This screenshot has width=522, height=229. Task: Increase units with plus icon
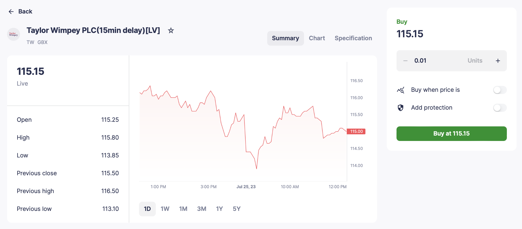[x=498, y=61]
